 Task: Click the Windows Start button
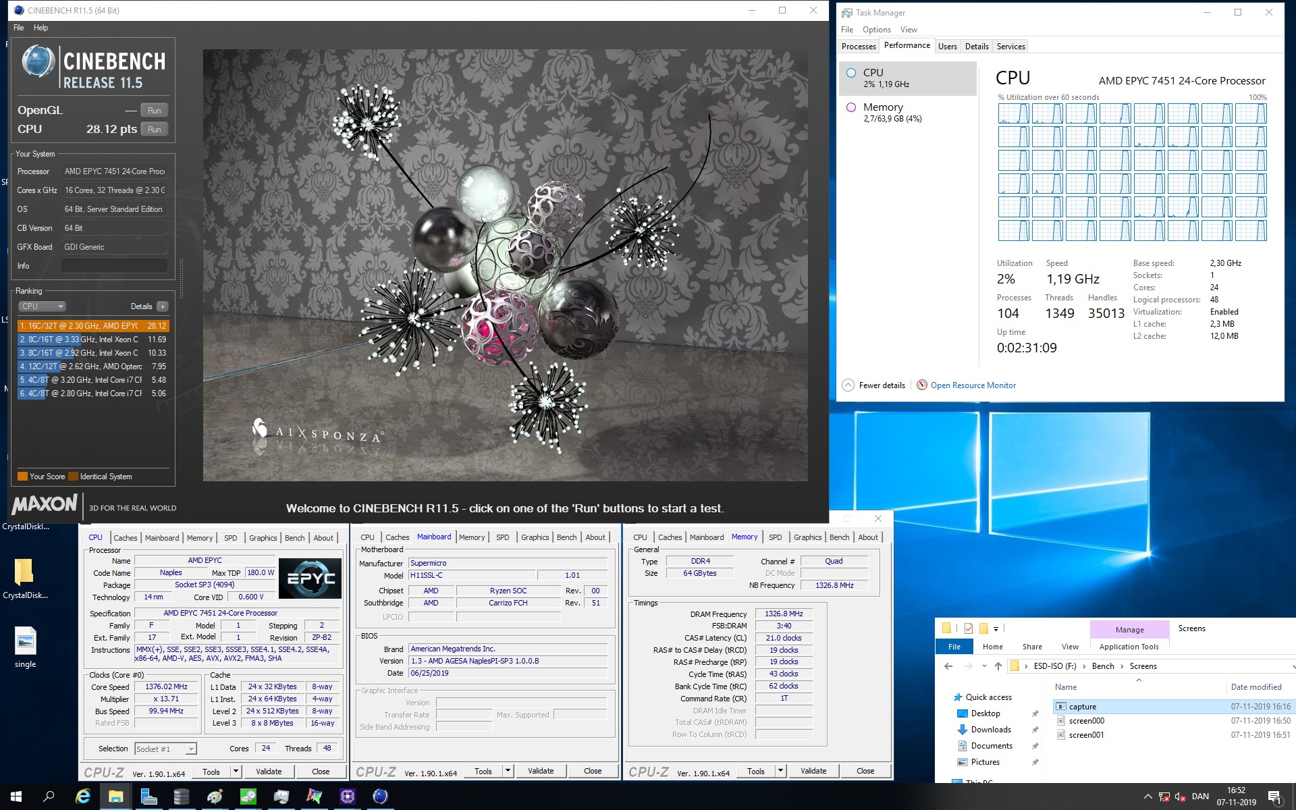pyautogui.click(x=16, y=796)
